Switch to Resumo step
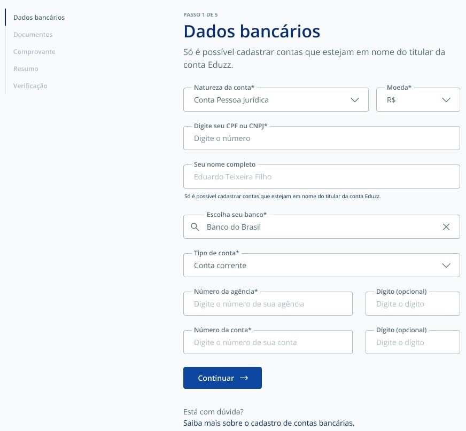 coord(26,69)
